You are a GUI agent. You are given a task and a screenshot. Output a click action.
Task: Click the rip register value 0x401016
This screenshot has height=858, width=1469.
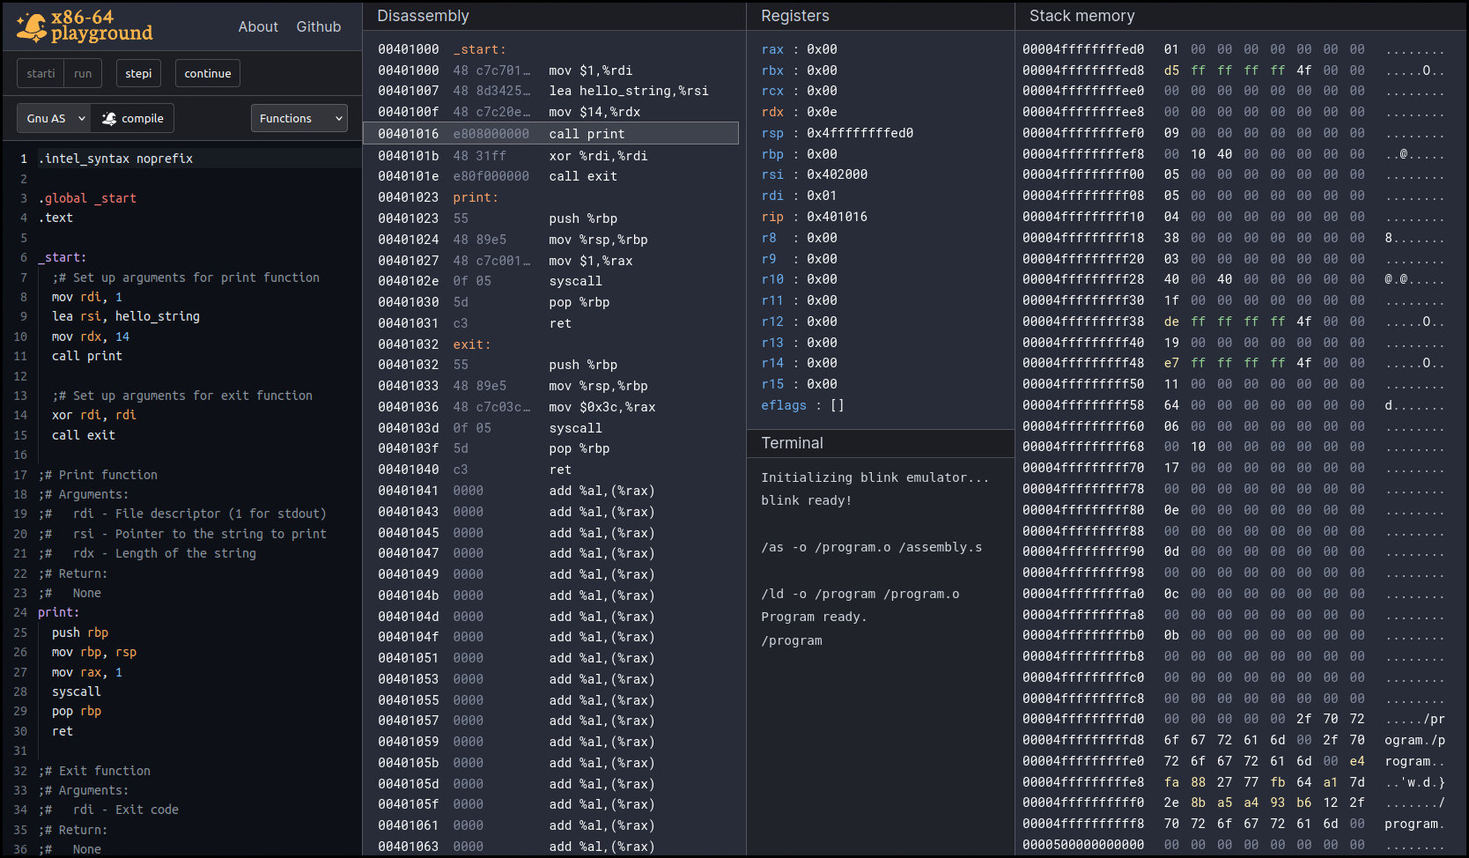(837, 217)
